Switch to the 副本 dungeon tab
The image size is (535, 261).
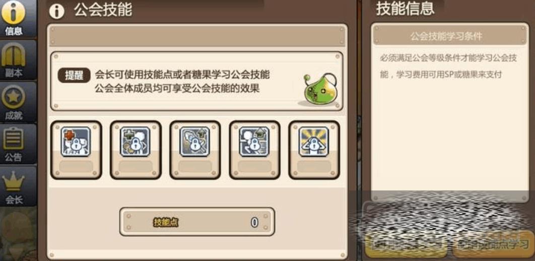[14, 59]
